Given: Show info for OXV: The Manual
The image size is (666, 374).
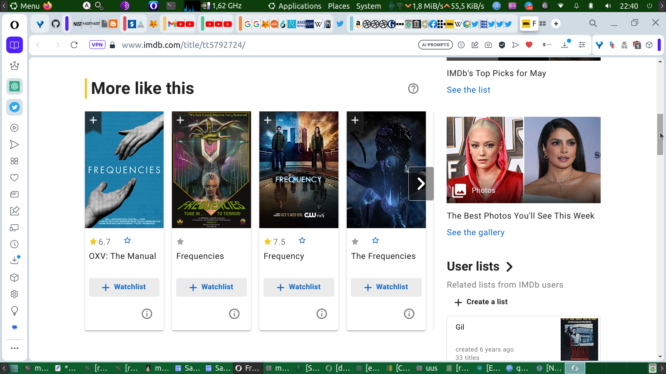Looking at the screenshot, I should [147, 314].
